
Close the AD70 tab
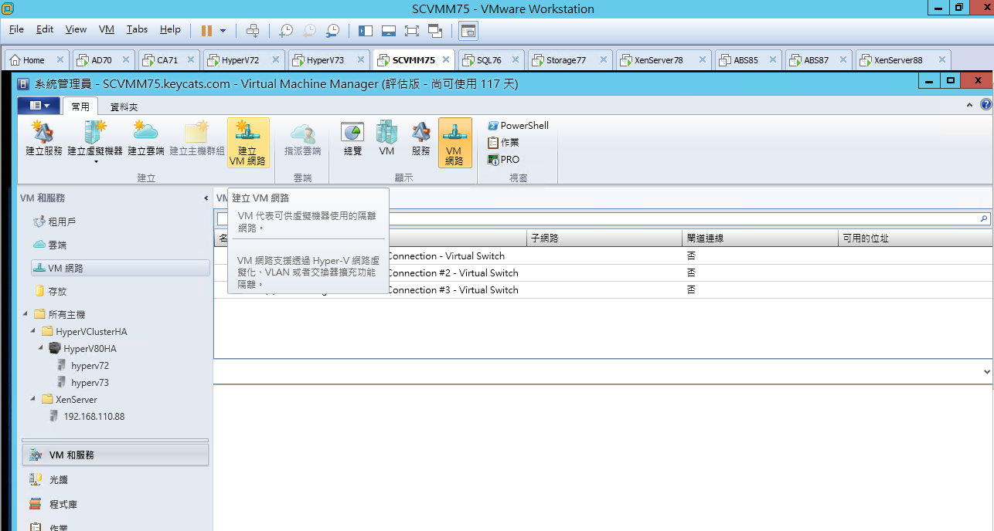click(x=124, y=60)
